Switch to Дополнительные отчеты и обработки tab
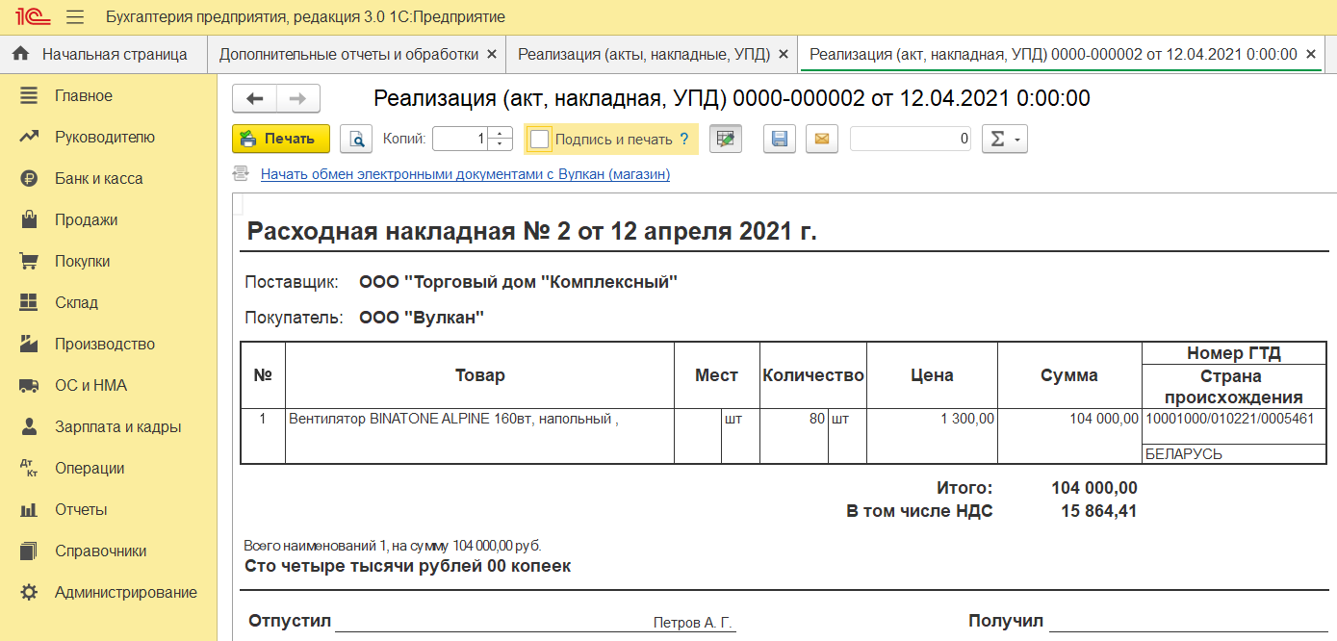This screenshot has height=641, width=1337. [348, 54]
